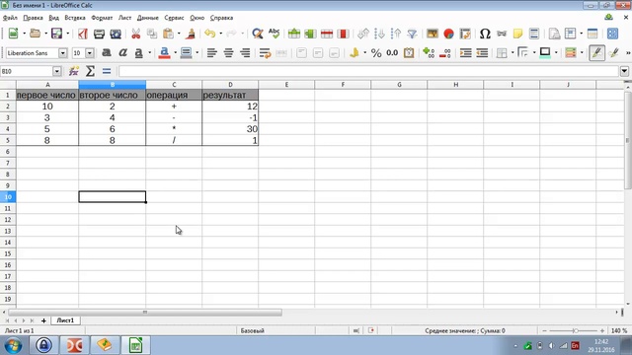Run the Spelling check Abc icon
The width and height of the screenshot is (632, 355).
click(274, 34)
